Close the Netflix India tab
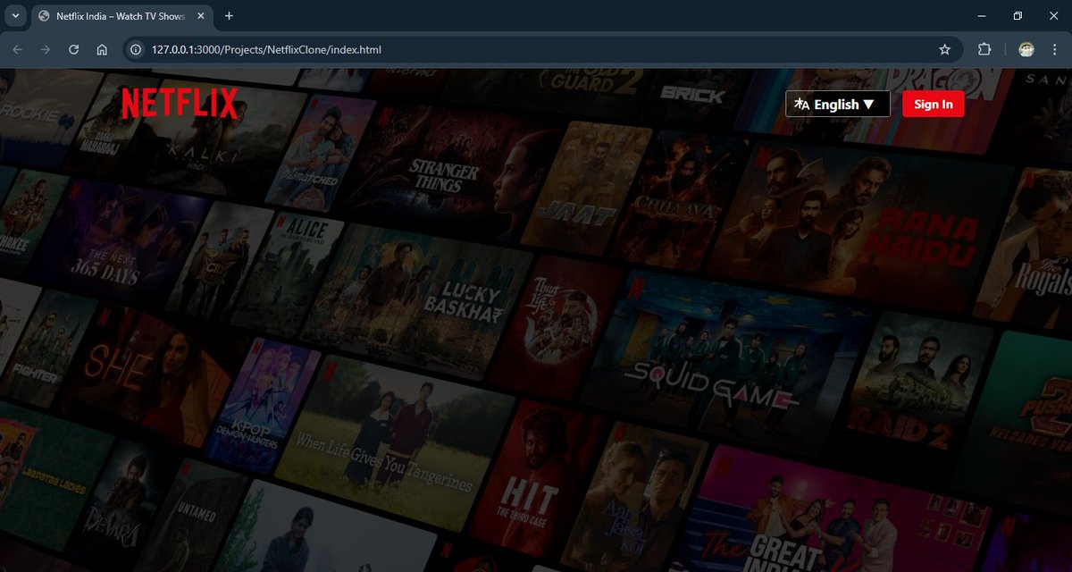The image size is (1072, 572). point(199,16)
